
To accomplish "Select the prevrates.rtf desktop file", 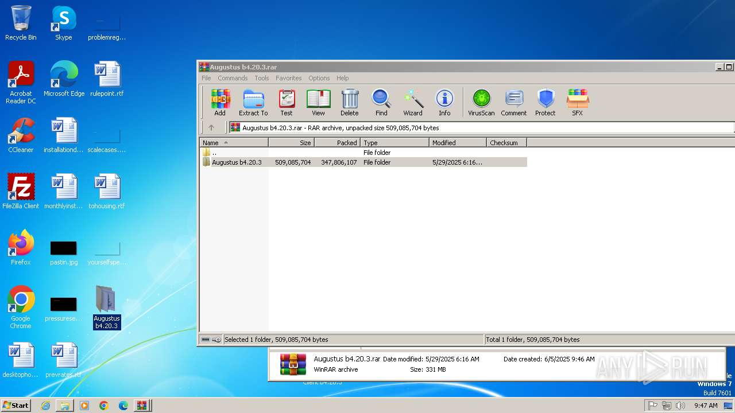I will pyautogui.click(x=64, y=360).
